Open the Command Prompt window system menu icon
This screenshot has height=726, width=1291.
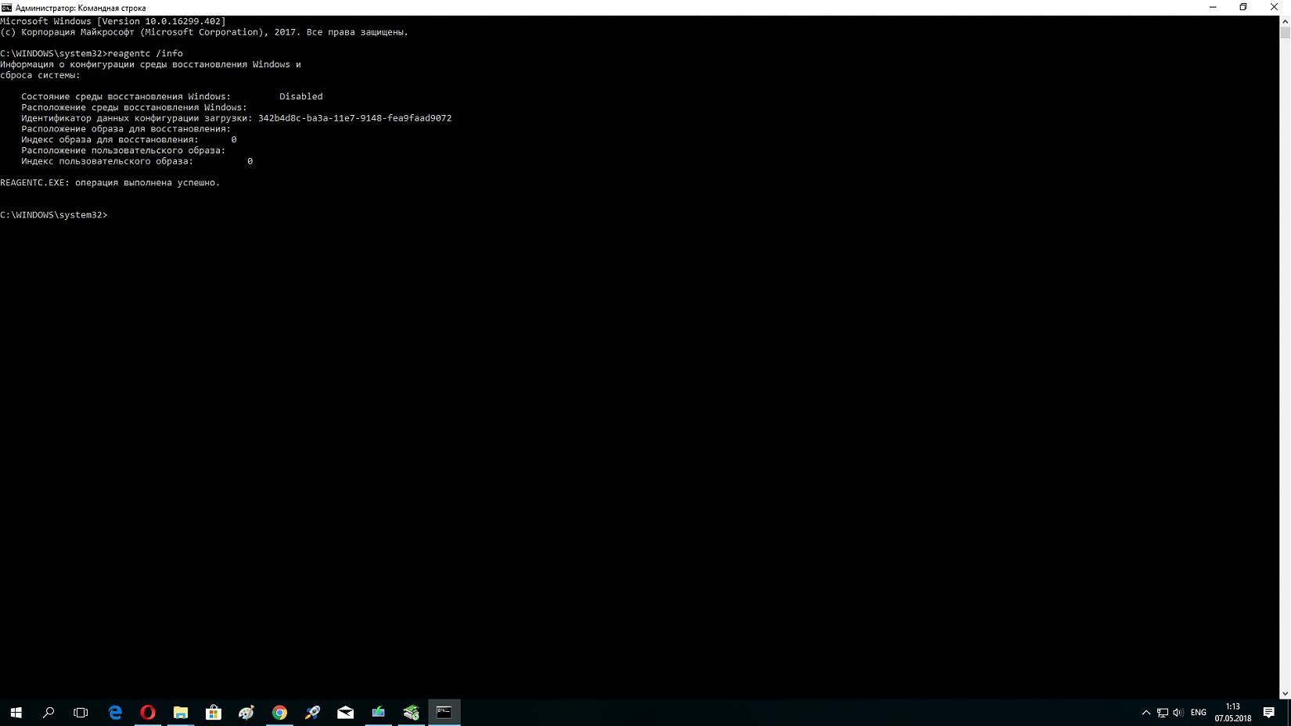(x=6, y=8)
